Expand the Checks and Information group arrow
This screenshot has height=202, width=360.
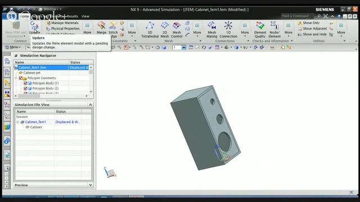[x=292, y=41]
